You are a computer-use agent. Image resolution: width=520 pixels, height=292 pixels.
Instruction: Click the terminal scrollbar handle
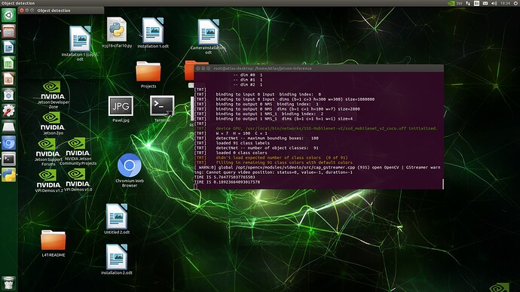(x=442, y=184)
